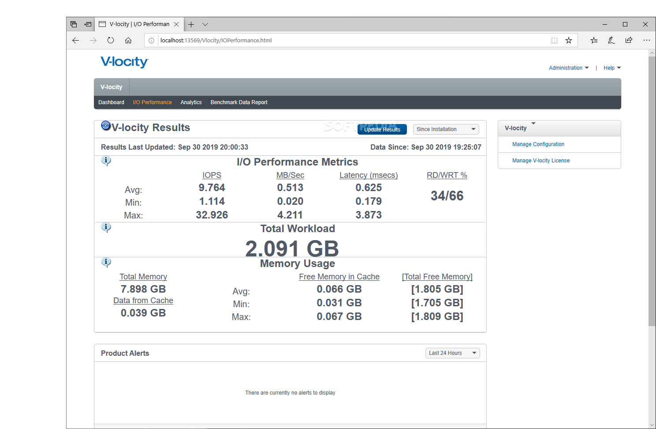
Task: Open the site information icon in address bar
Action: [x=151, y=40]
